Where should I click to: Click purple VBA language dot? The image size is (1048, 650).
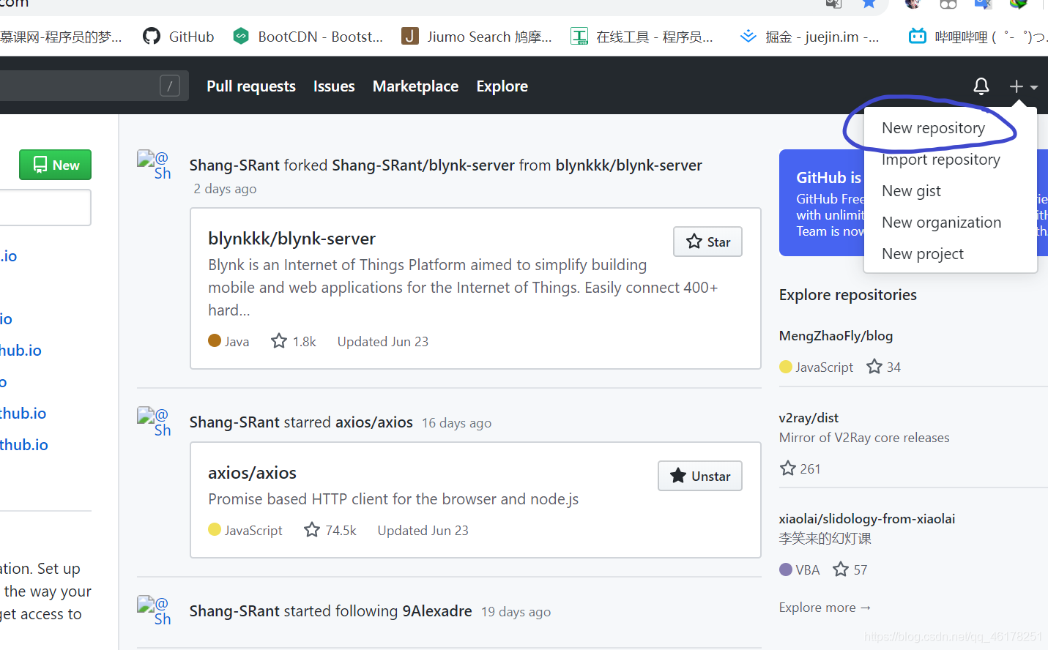coord(786,569)
